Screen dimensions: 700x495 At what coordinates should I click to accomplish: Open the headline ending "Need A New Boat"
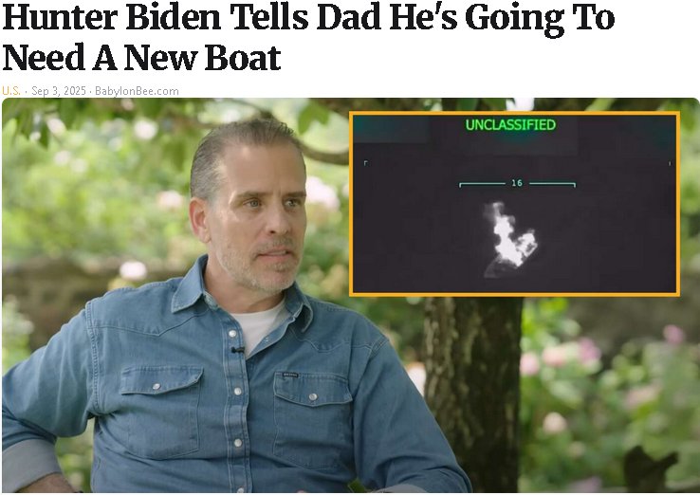pos(308,37)
